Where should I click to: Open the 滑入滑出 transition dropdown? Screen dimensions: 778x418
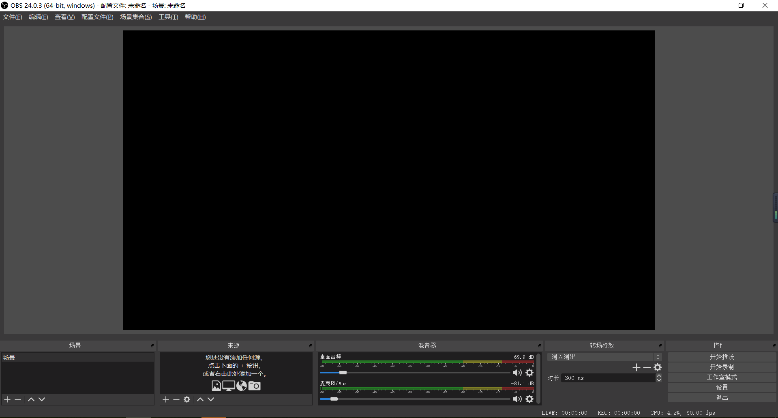pos(605,357)
